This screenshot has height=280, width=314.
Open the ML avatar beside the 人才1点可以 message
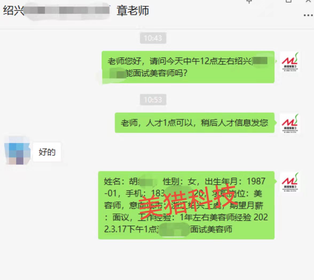point(290,123)
